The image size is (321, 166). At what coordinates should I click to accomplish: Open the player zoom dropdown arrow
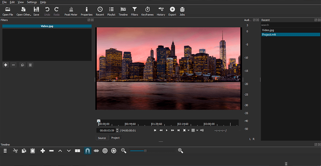point(189,130)
